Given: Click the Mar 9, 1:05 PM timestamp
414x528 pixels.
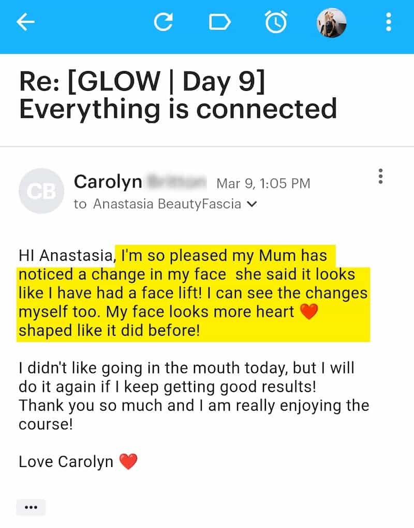Looking at the screenshot, I should [x=263, y=183].
